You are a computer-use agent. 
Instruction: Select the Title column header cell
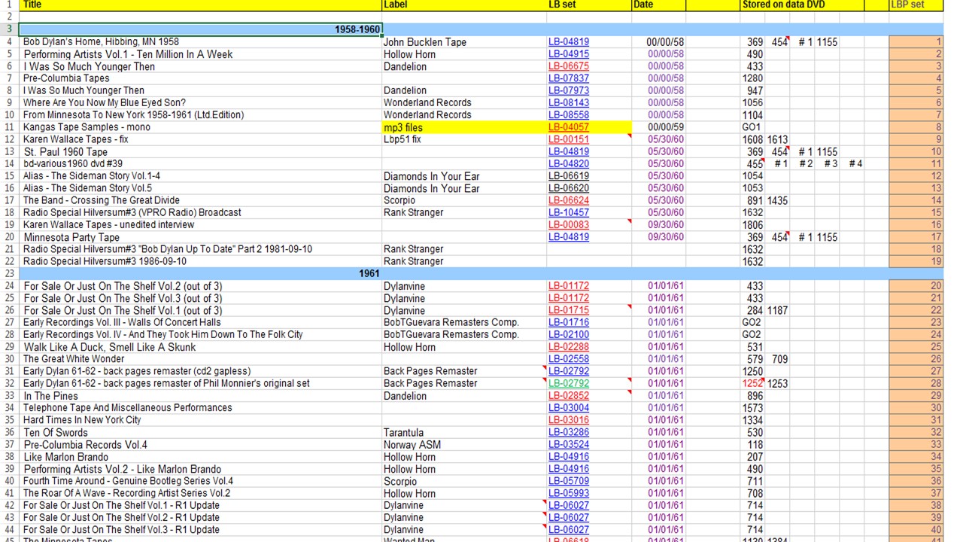coord(200,5)
